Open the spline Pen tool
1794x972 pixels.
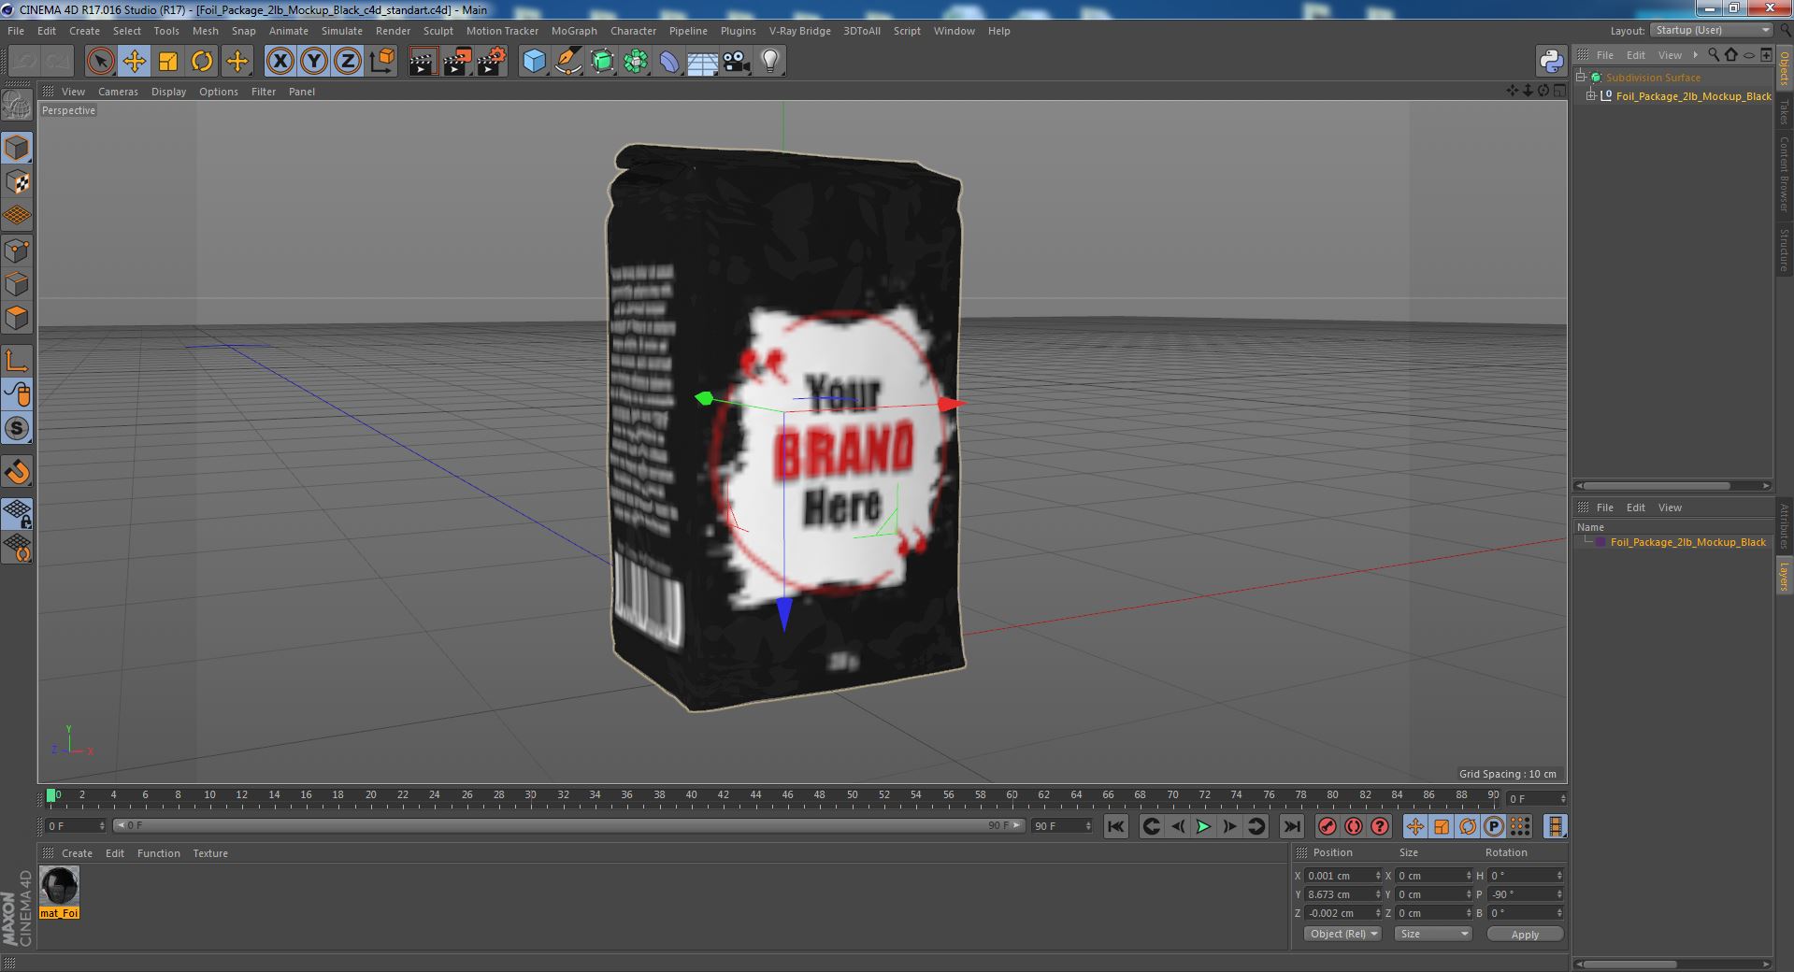567,62
